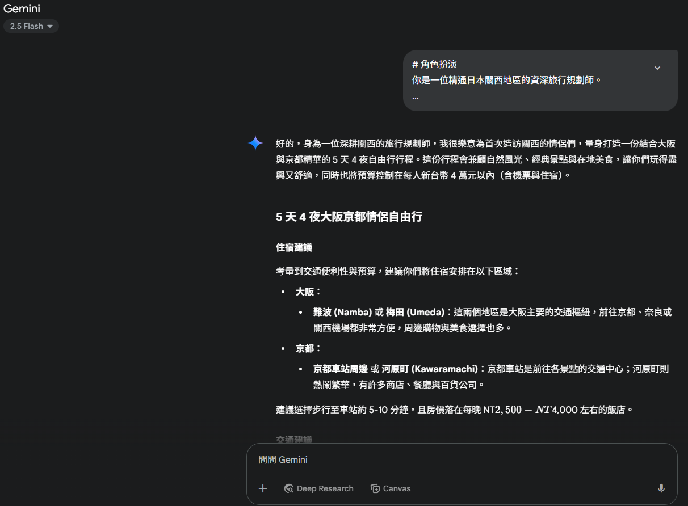Click the 住宿建議 subheading

pos(293,247)
